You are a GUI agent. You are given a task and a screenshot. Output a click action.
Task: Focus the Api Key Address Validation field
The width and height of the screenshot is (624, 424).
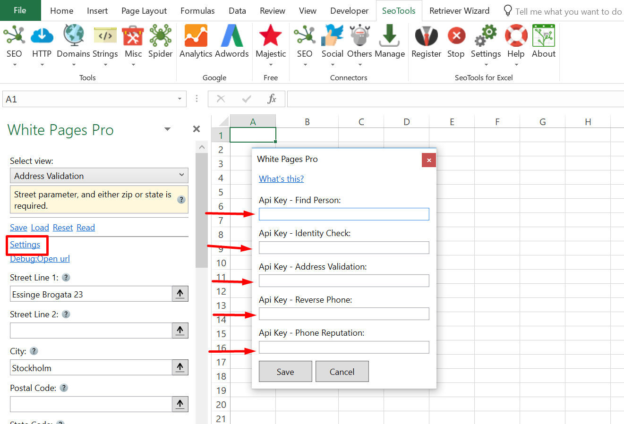tap(344, 280)
